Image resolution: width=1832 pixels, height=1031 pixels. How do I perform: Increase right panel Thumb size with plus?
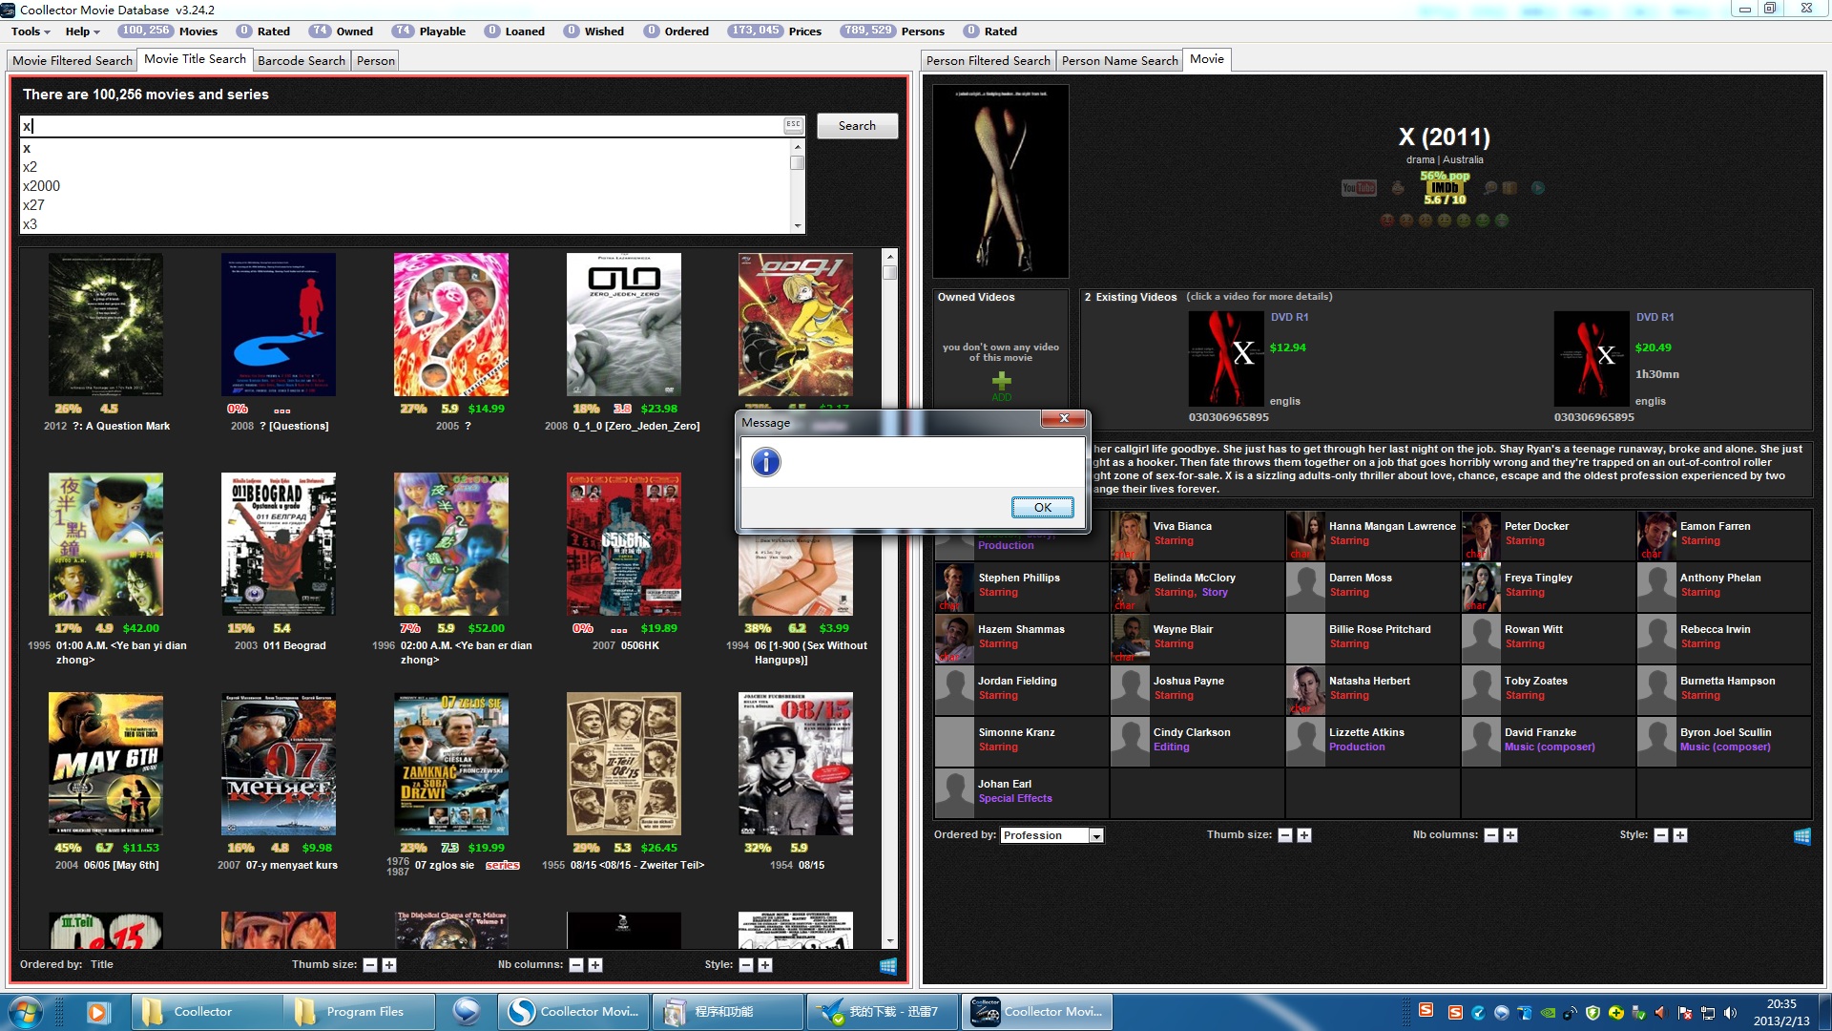tap(1304, 835)
